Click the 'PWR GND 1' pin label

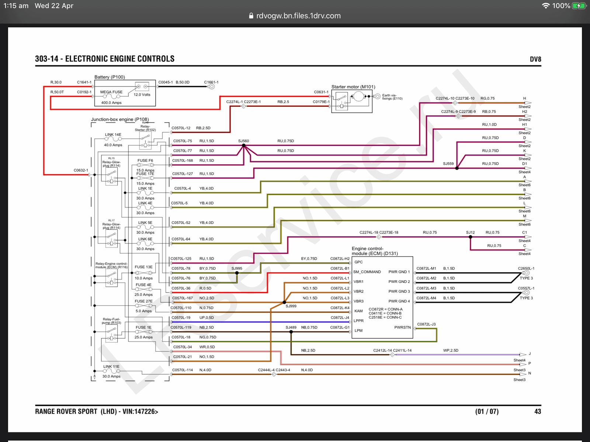[399, 272]
